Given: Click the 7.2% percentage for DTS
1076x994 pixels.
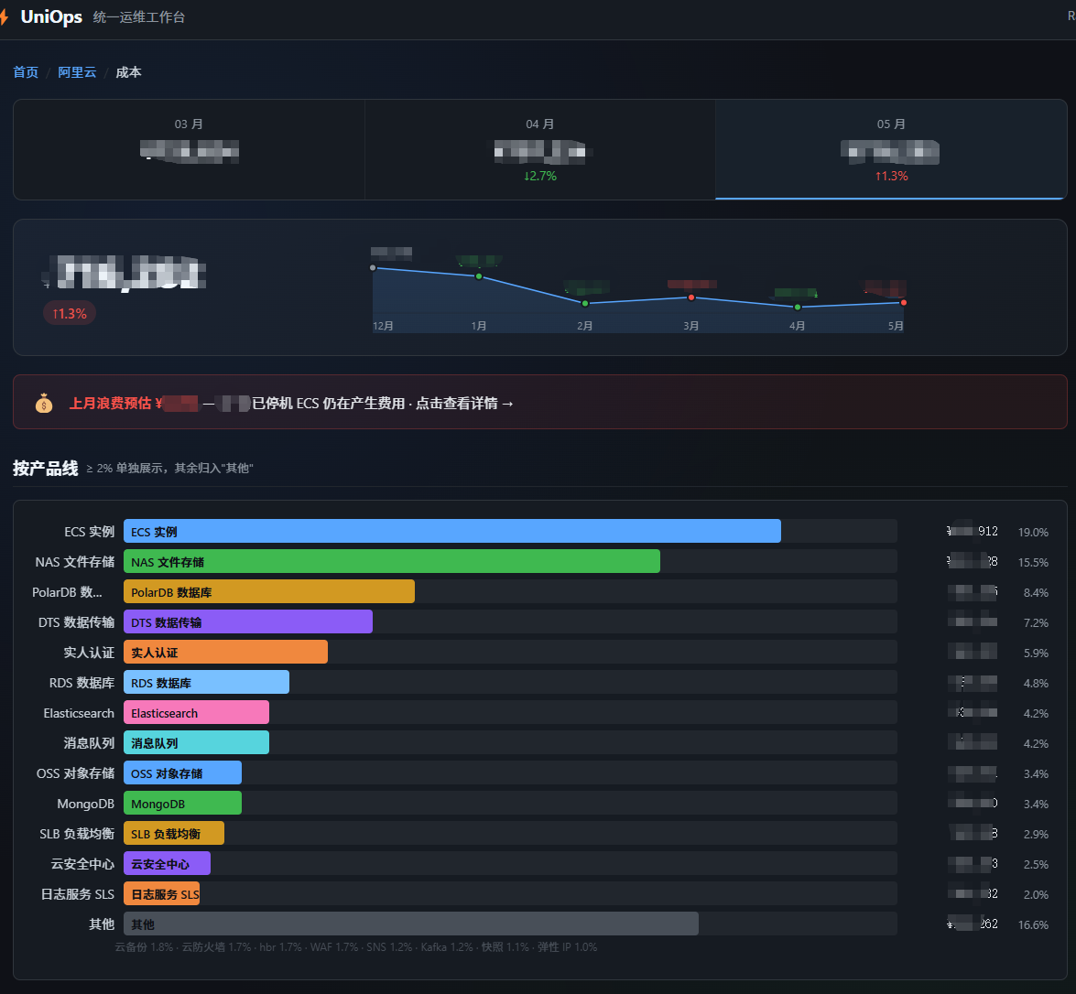Looking at the screenshot, I should click(x=1036, y=623).
